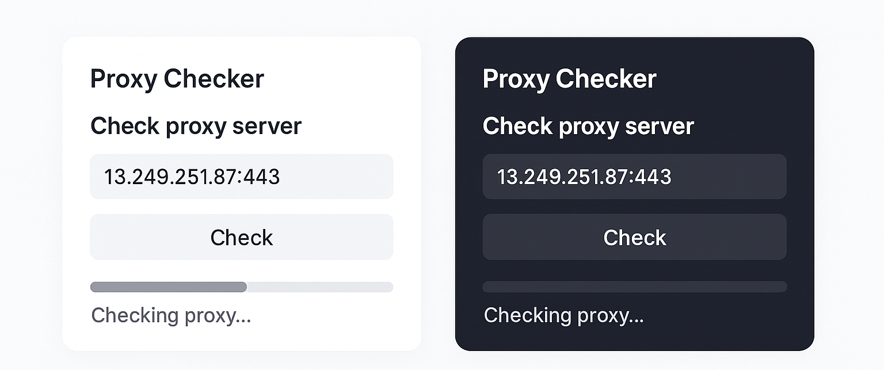Click the unfilled portion of light progress bar
The image size is (884, 370).
(320, 287)
